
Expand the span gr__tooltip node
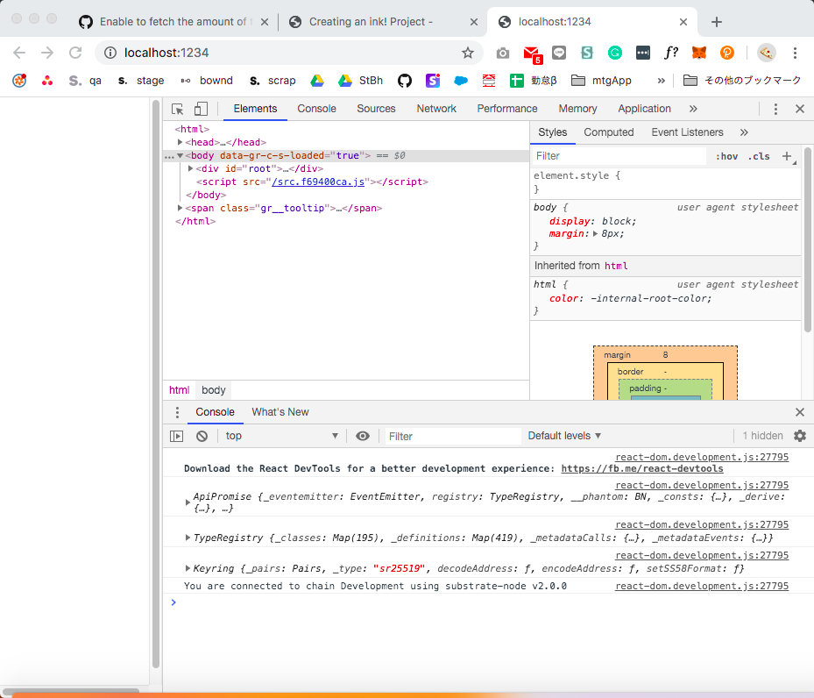pos(180,208)
